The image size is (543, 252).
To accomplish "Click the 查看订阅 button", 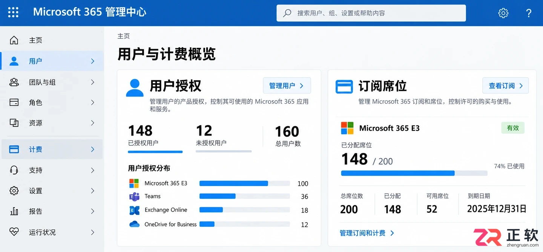I will (505, 86).
